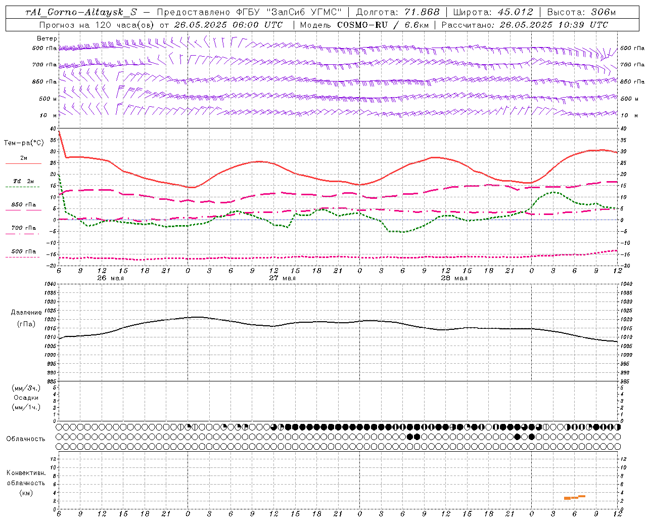The height and width of the screenshot is (518, 647).
Task: Click the 10 м wind level label on left
Action: click(x=49, y=115)
